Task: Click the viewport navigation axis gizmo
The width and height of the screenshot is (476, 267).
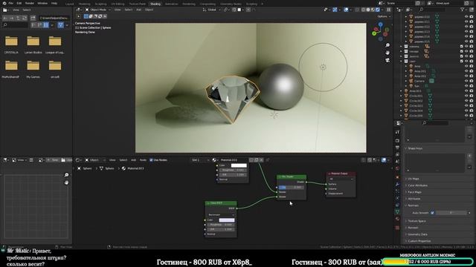Action: pyautogui.click(x=380, y=31)
